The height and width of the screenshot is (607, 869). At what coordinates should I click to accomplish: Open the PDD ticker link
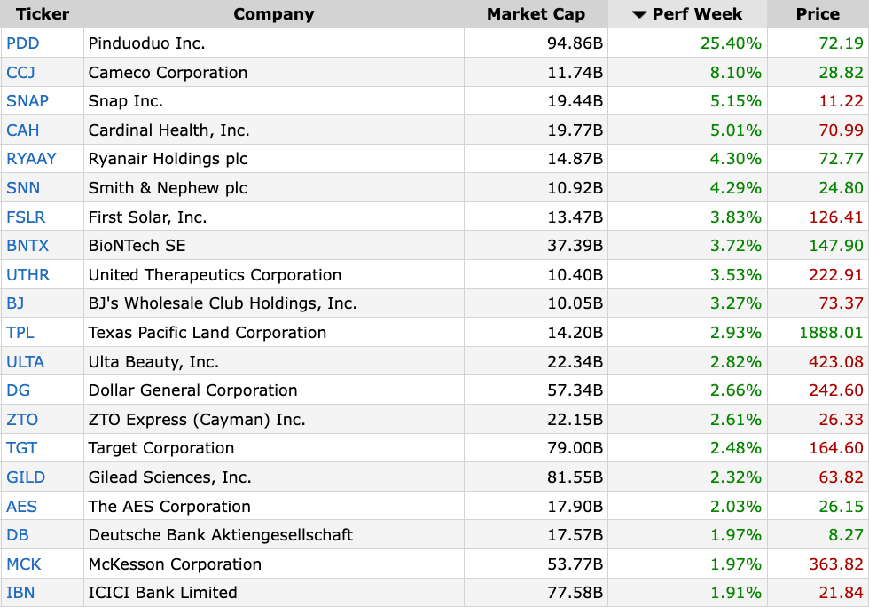[x=23, y=43]
